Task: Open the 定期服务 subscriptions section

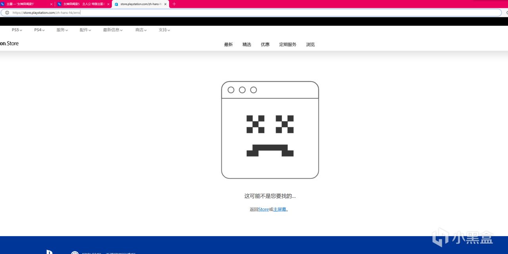Action: coord(288,44)
